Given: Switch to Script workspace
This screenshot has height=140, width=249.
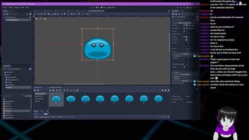Looking at the screenshot, I should pyautogui.click(x=104, y=7).
